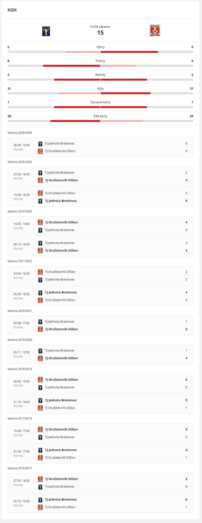The height and width of the screenshot is (523, 202).
Task: Click Brestovec crest in the 14.05. 14:00 match
Action: pos(40,230)
